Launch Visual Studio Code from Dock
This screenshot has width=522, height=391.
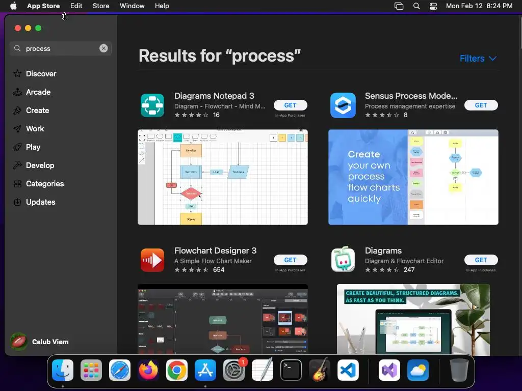(x=348, y=370)
